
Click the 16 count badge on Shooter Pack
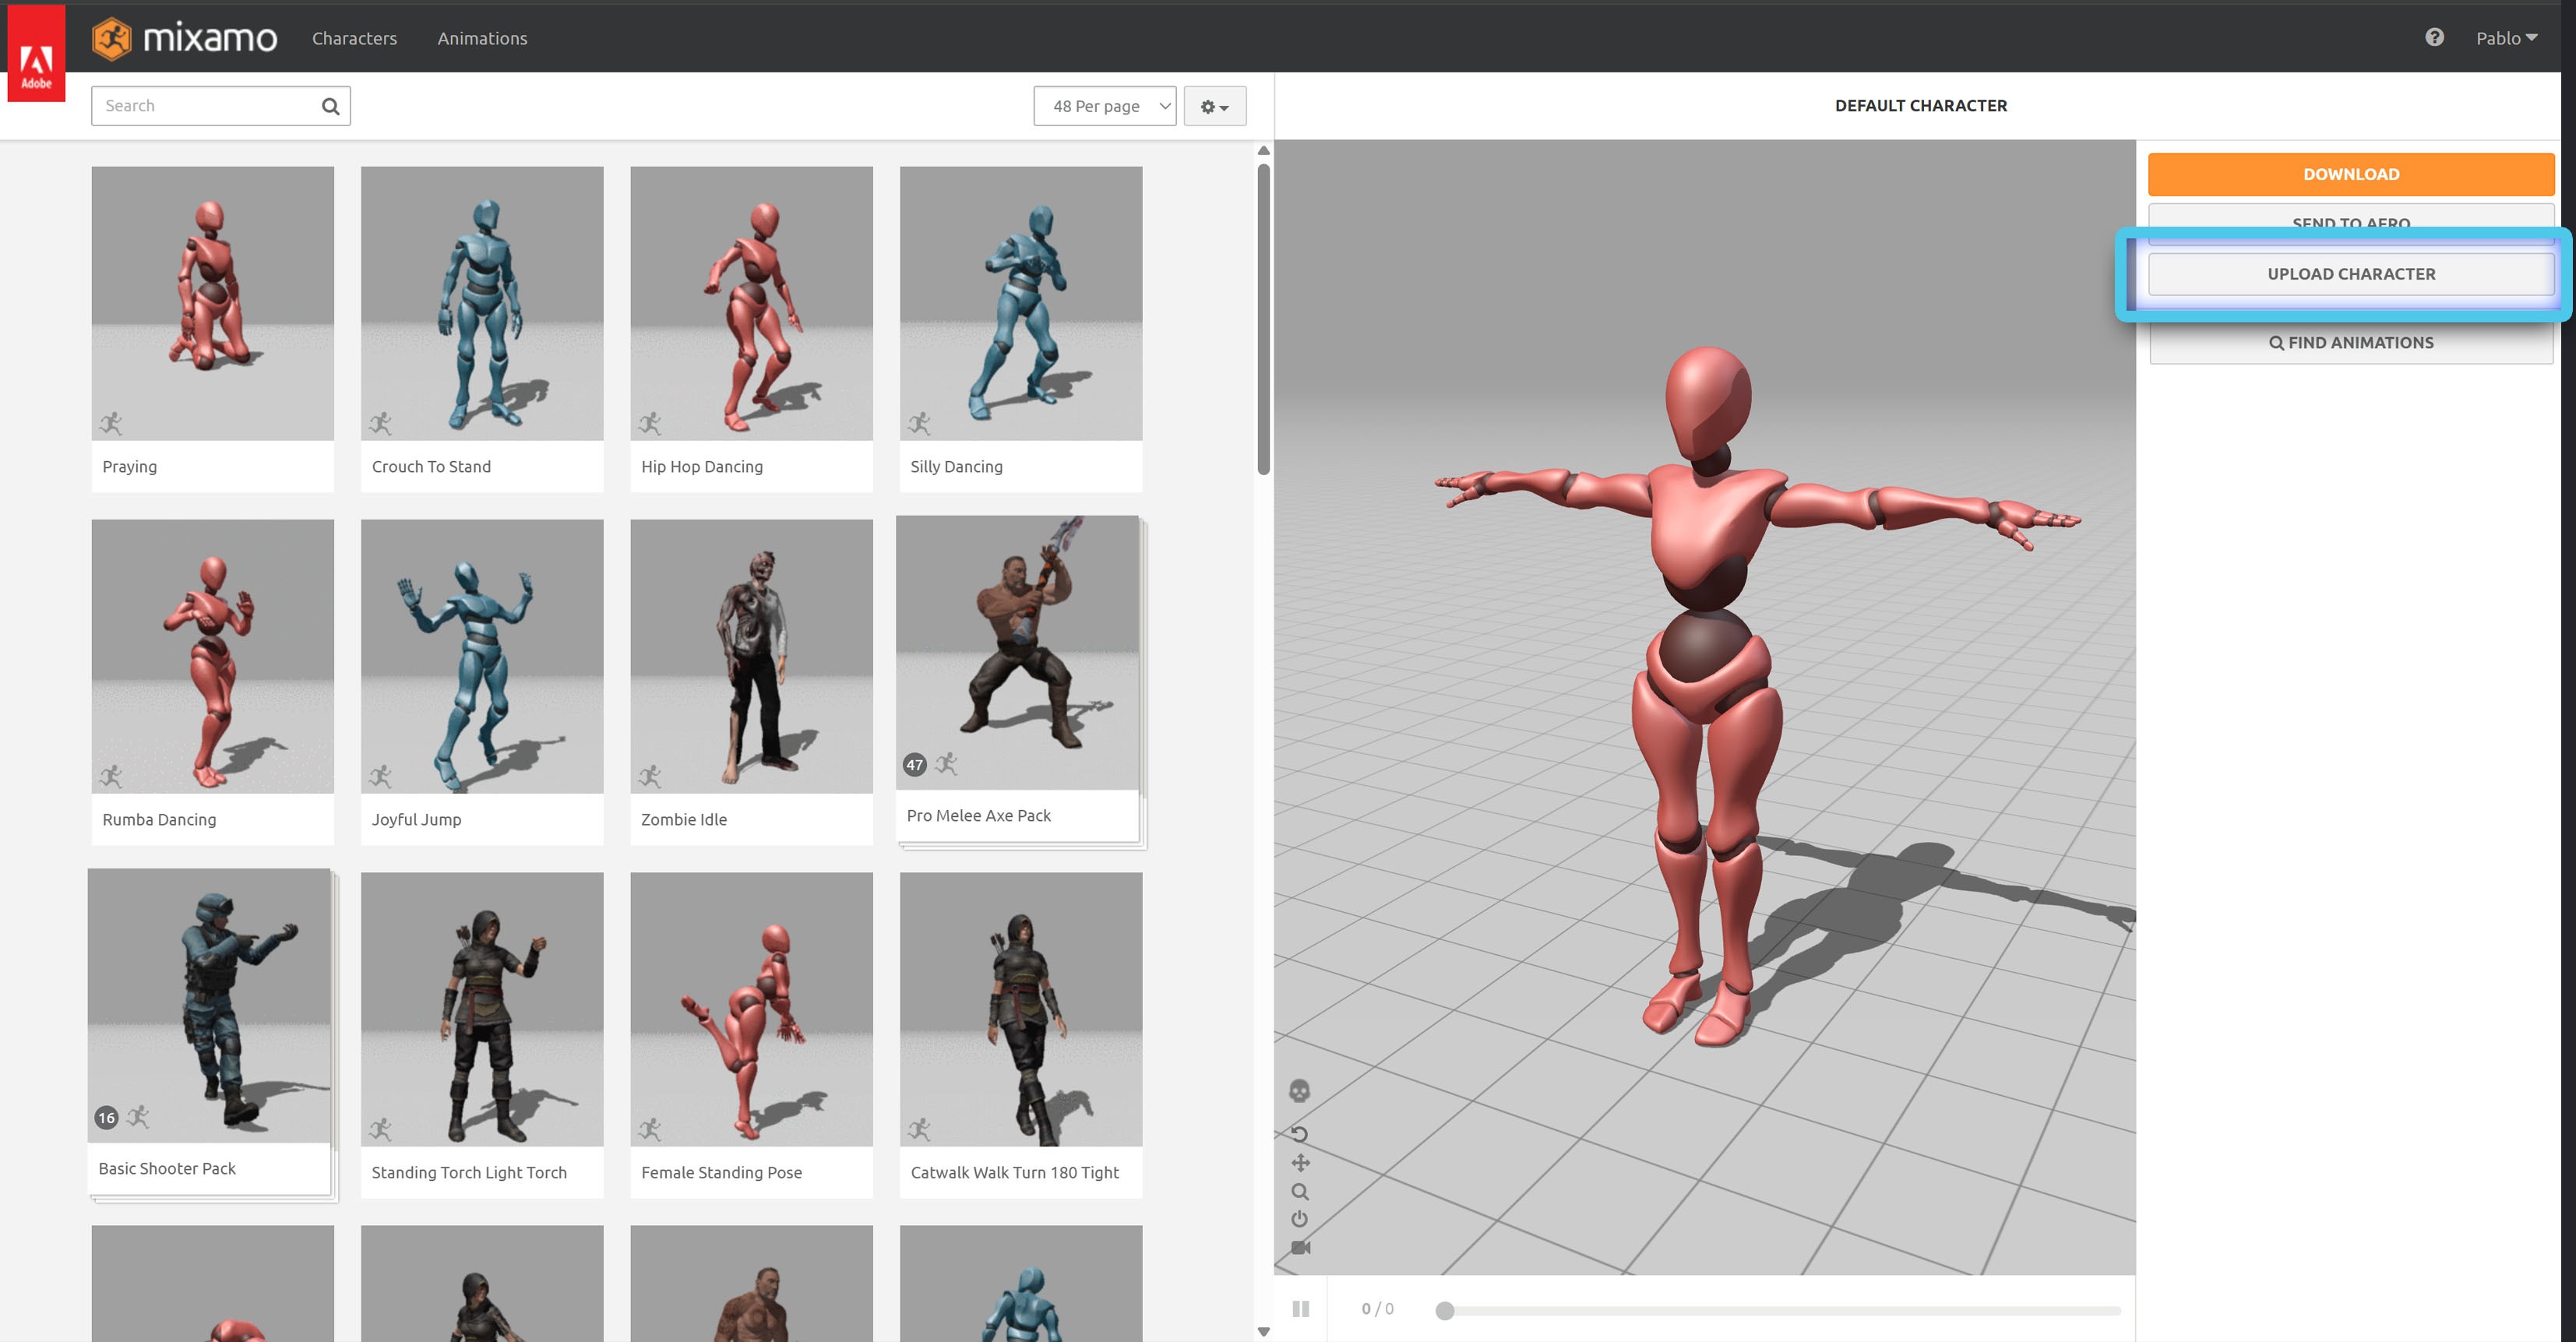click(x=107, y=1118)
